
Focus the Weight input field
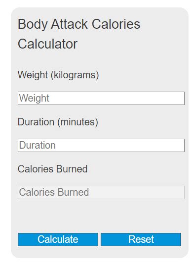tap(101, 99)
